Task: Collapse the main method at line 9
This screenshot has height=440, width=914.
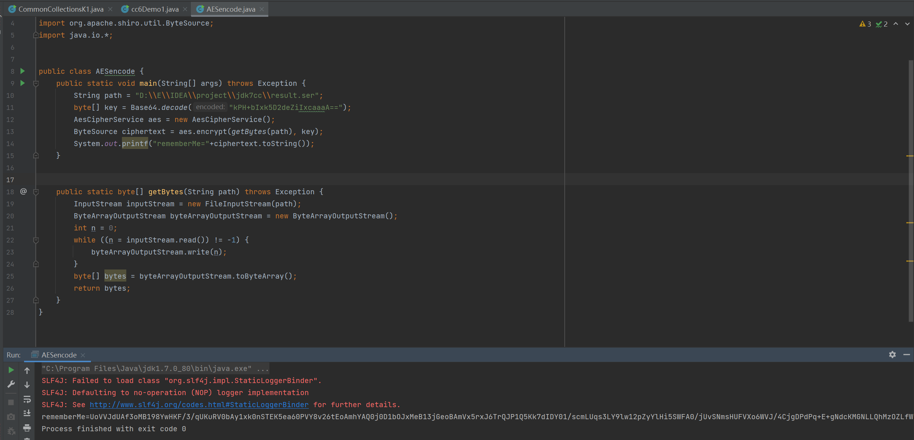Action: click(x=36, y=84)
